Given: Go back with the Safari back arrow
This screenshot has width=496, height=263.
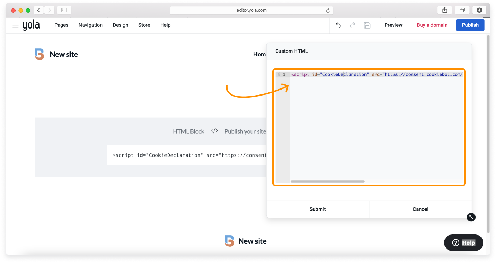Looking at the screenshot, I should [x=39, y=10].
